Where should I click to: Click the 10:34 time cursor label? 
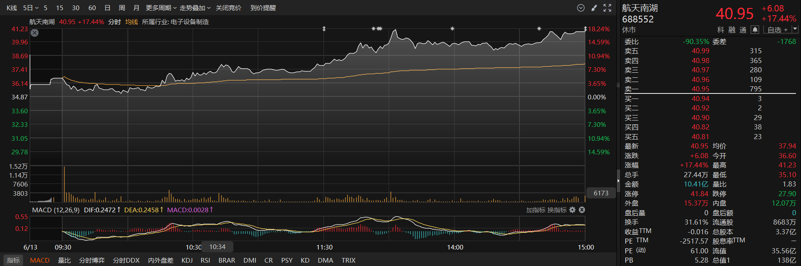(217, 247)
